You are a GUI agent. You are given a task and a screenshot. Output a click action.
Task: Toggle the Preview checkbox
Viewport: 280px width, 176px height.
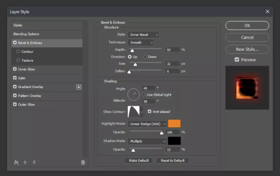(x=237, y=60)
